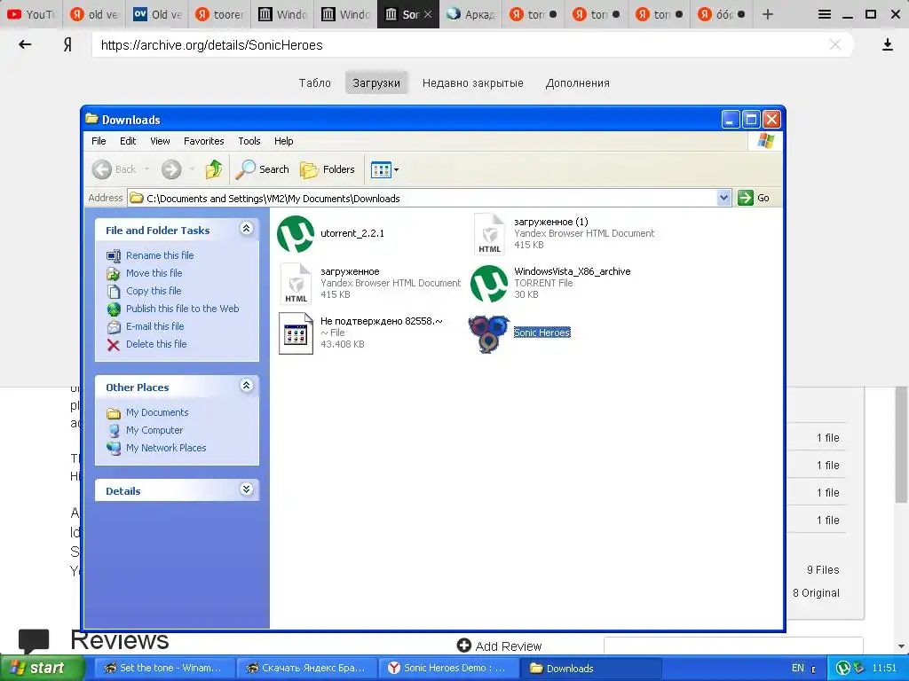
Task: Click Move this file
Action: pyautogui.click(x=154, y=273)
